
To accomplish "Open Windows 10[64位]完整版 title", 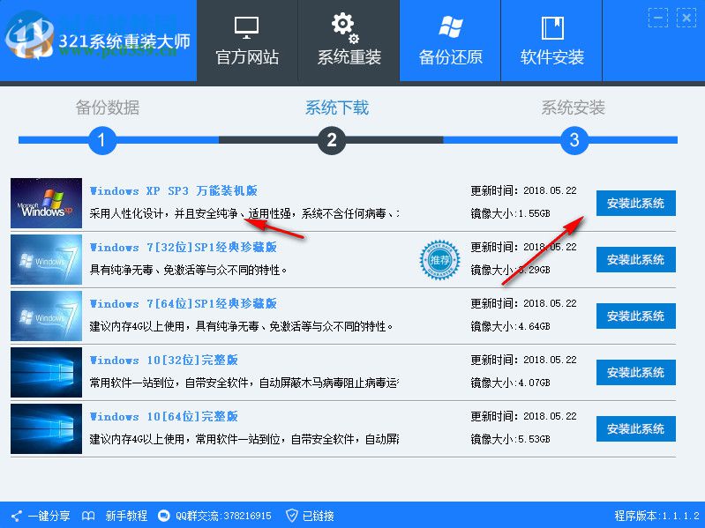I will 163,417.
